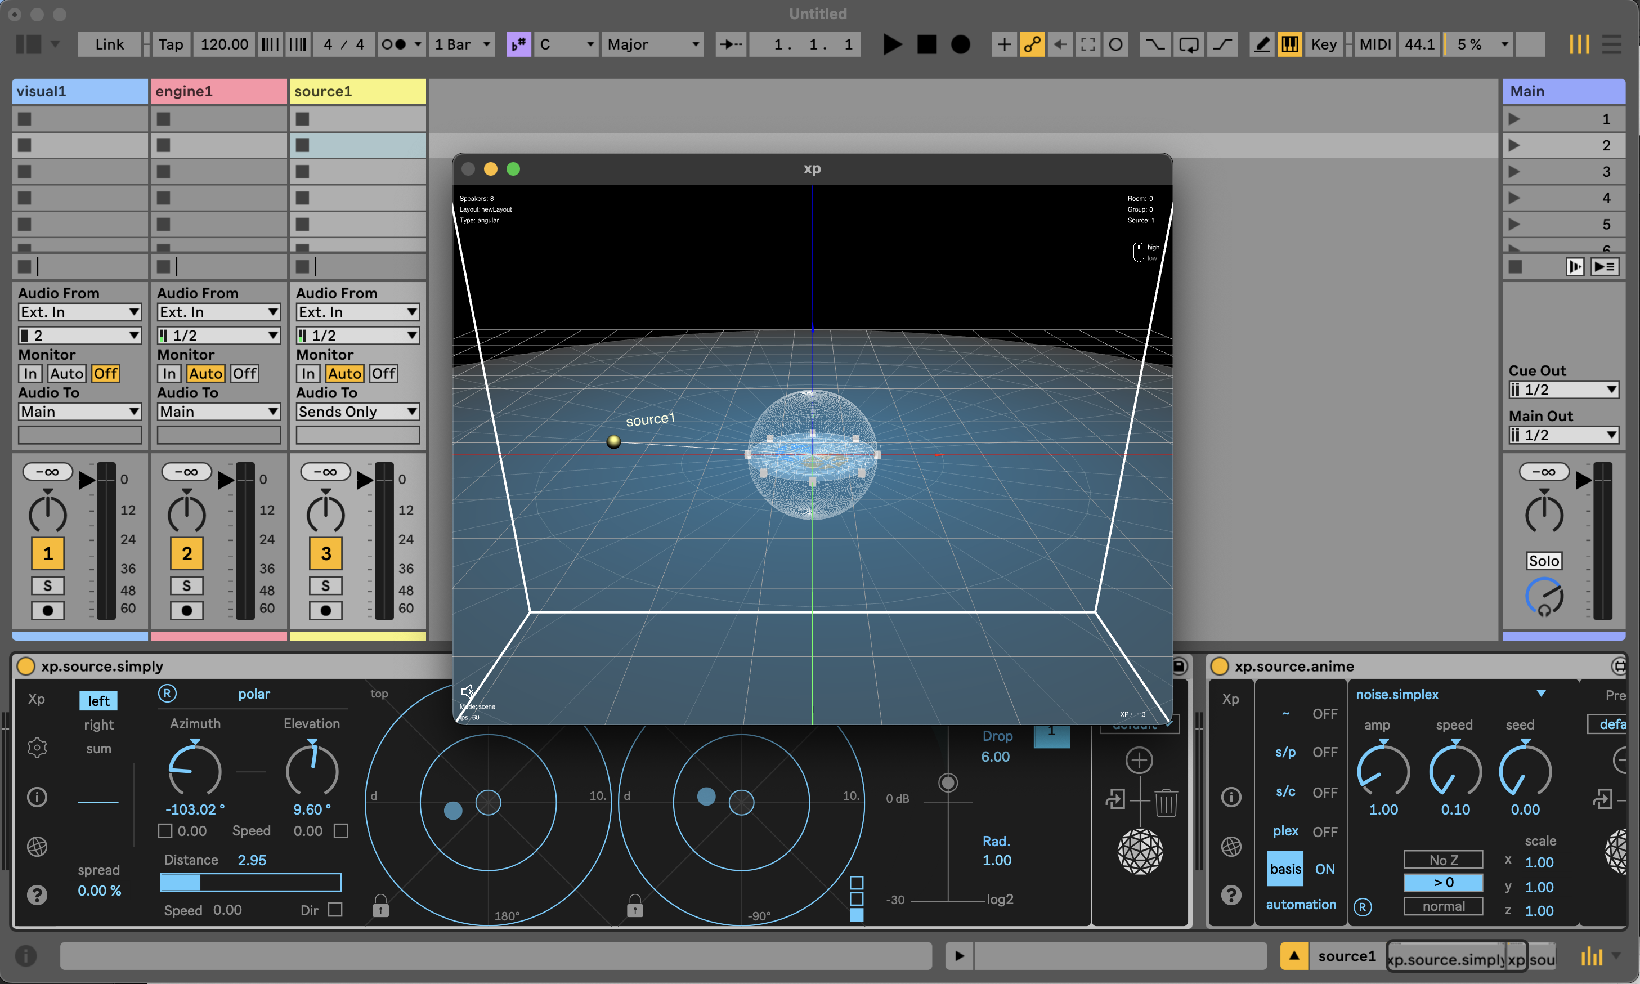Click the Tap tempo button
Viewport: 1640px width, 984px height.
tap(171, 44)
